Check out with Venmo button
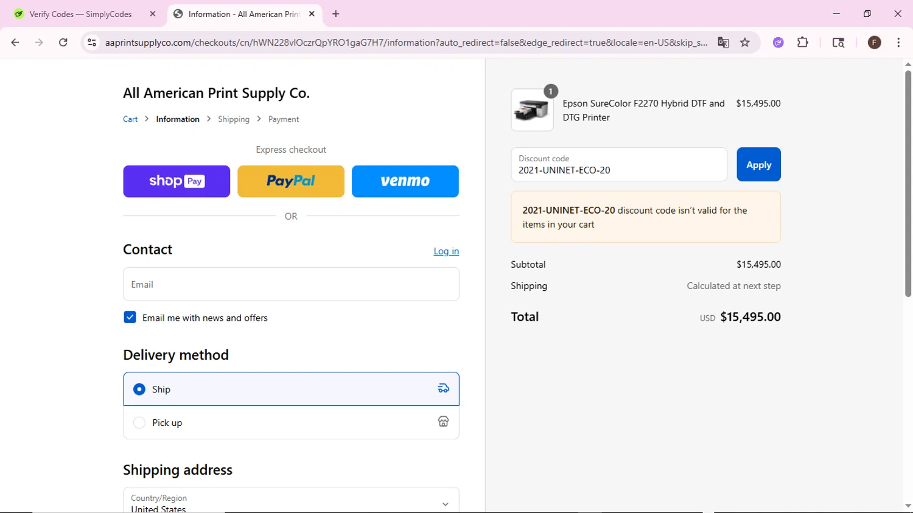The width and height of the screenshot is (913, 513). pos(405,181)
